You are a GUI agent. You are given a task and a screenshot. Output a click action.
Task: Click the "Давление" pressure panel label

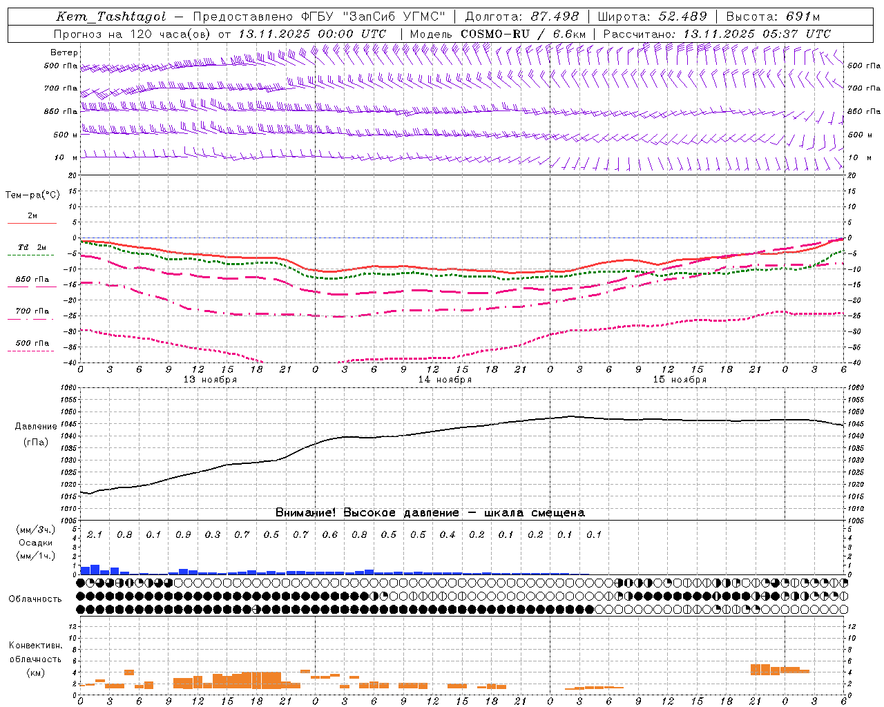[x=36, y=427]
